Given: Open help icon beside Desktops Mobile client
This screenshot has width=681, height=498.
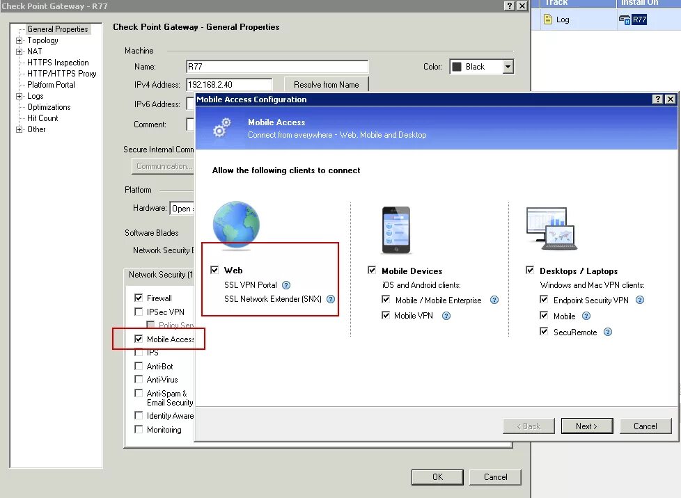Looking at the screenshot, I should 586,316.
